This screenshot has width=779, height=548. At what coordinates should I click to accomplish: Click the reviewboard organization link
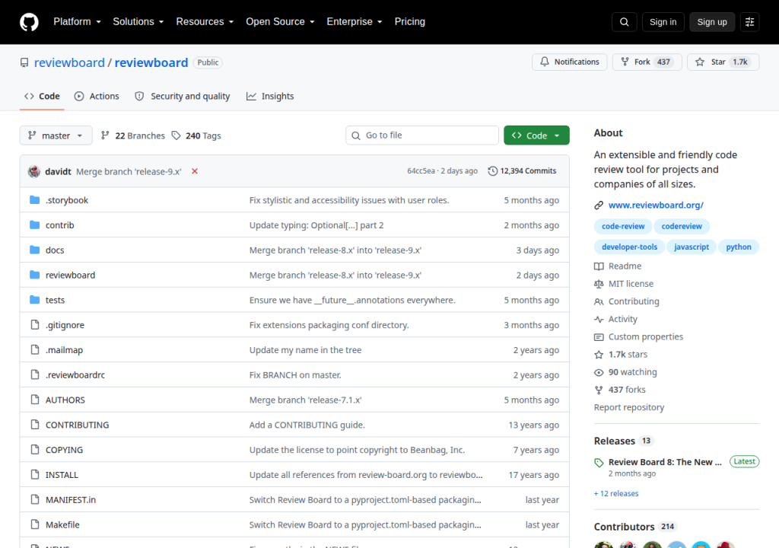(69, 62)
